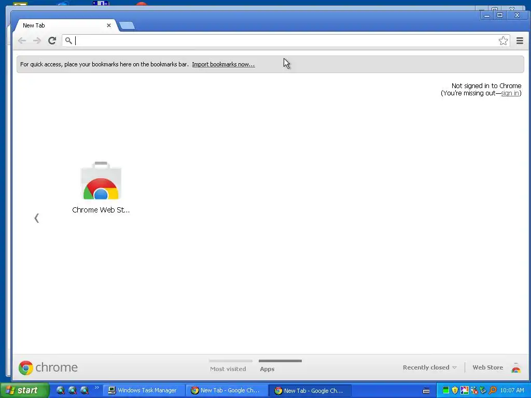Switch to Windows Task Manager in taskbar

point(143,390)
